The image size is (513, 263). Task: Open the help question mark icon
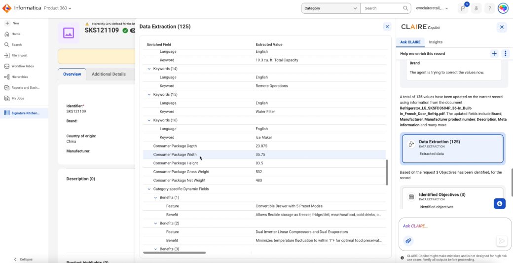click(x=489, y=8)
